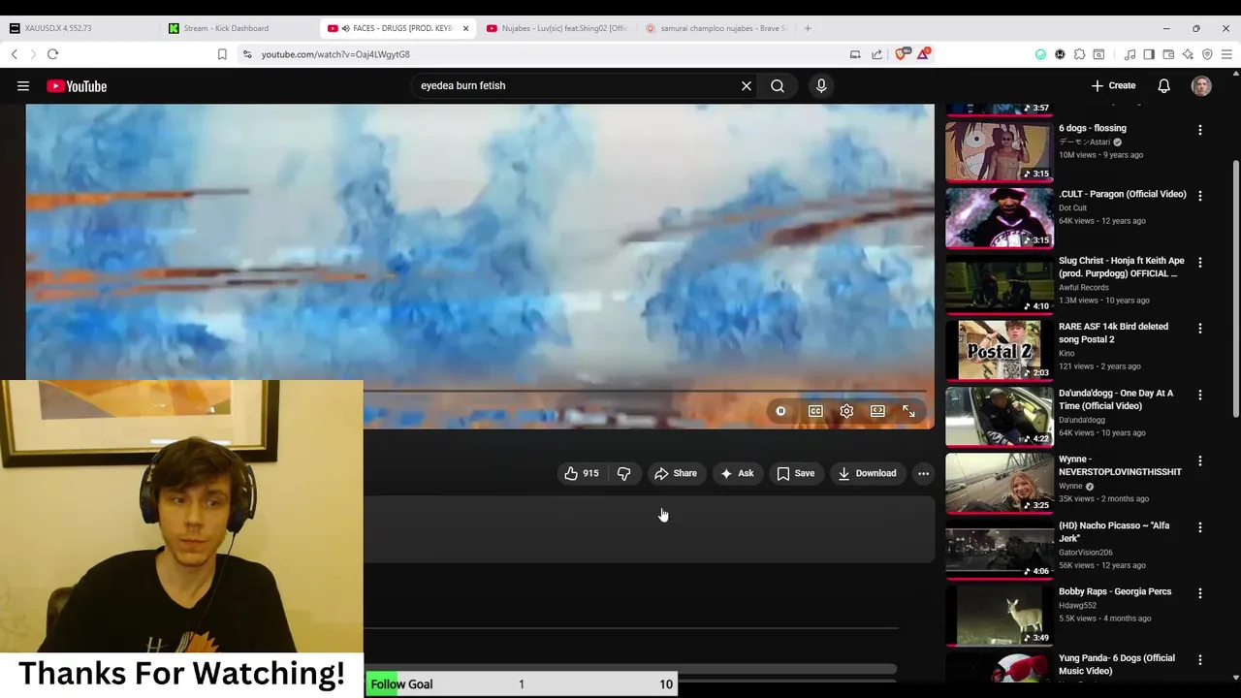Switch player to theater mode
This screenshot has width=1241, height=698.
click(x=877, y=411)
